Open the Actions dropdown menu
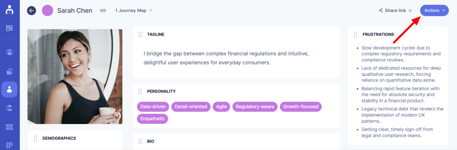This screenshot has height=150, width=457. [434, 11]
